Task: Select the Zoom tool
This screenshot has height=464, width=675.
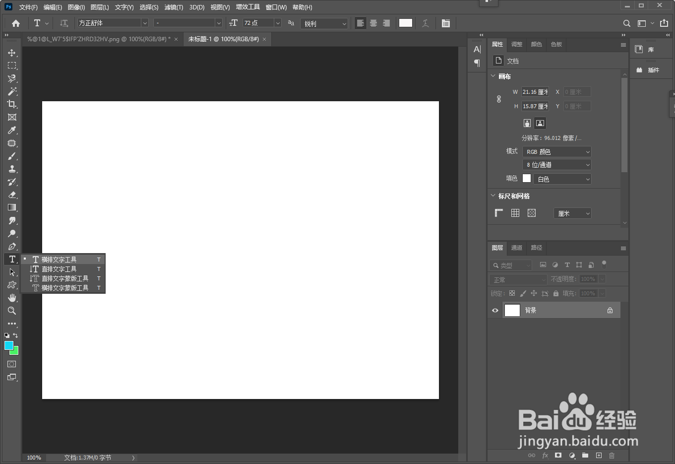Action: pos(12,311)
